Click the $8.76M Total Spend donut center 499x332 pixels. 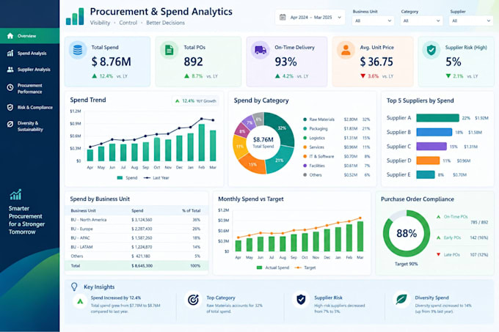tap(263, 142)
